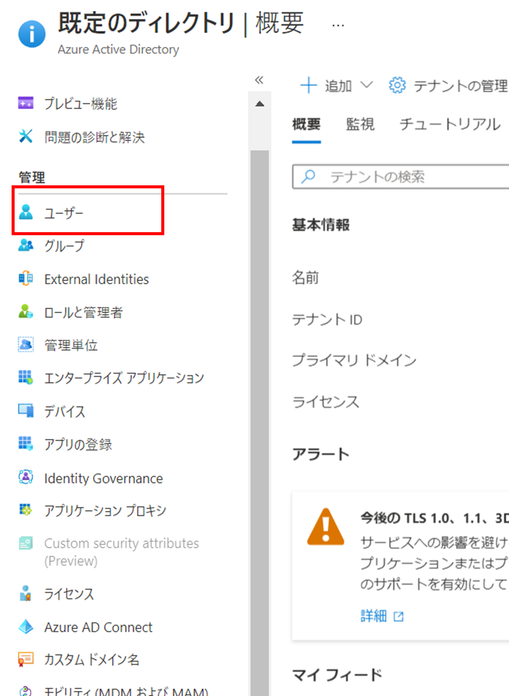The image size is (509, 696).
Task: Click the 追加 button
Action: (x=337, y=86)
